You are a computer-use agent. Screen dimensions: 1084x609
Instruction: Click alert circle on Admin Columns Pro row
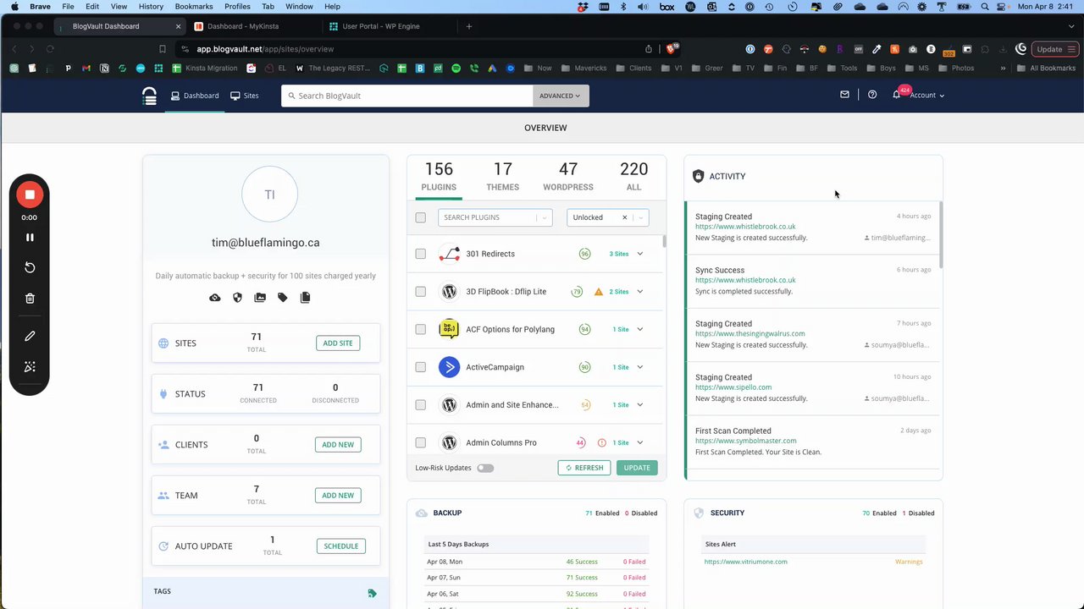[x=602, y=442]
